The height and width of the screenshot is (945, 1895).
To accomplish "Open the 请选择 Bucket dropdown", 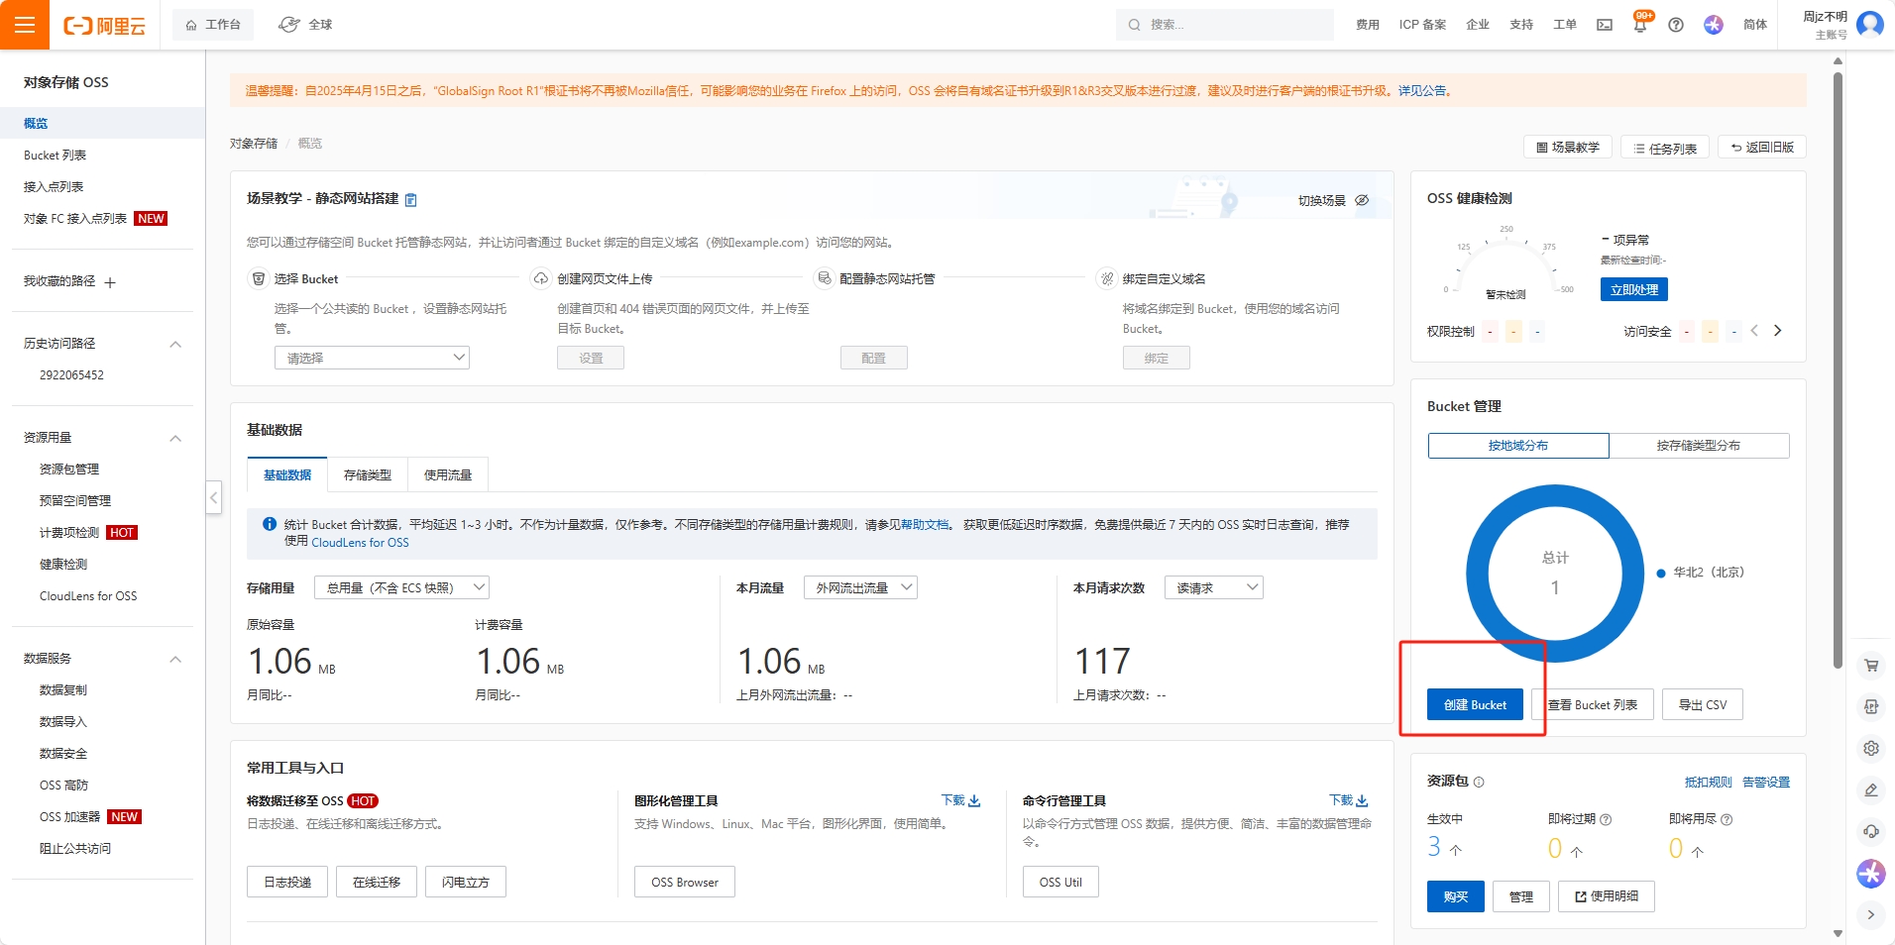I will tap(372, 358).
